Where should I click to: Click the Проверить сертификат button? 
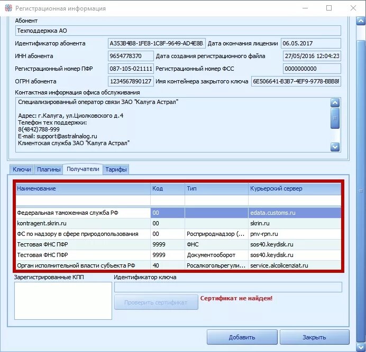click(x=156, y=302)
